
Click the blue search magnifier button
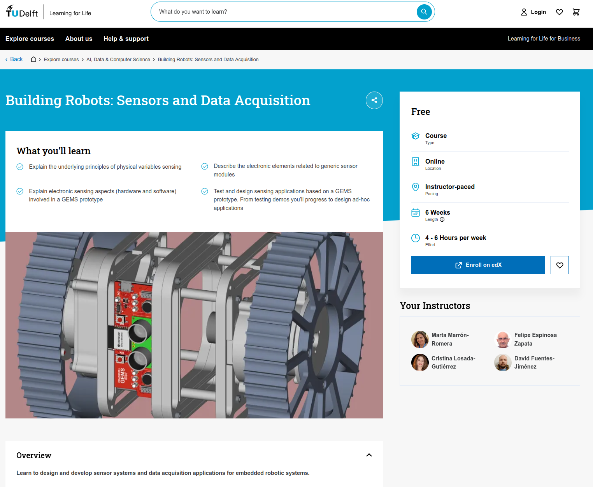[424, 12]
